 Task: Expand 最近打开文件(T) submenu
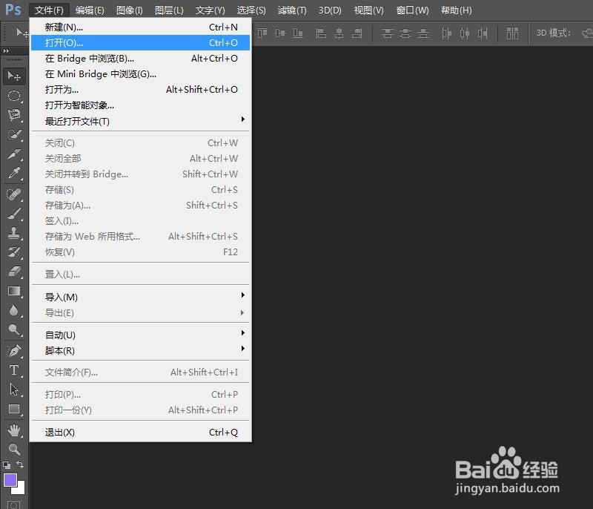tap(140, 121)
